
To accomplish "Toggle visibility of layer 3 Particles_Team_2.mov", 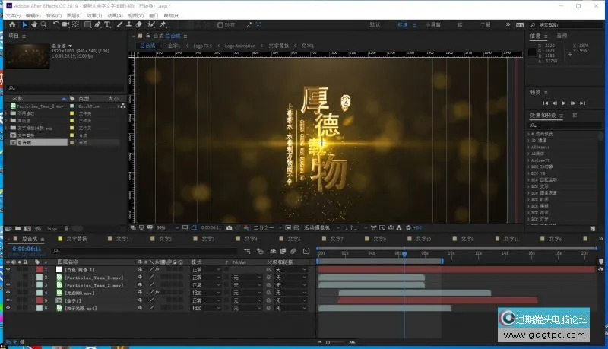I will coord(8,285).
